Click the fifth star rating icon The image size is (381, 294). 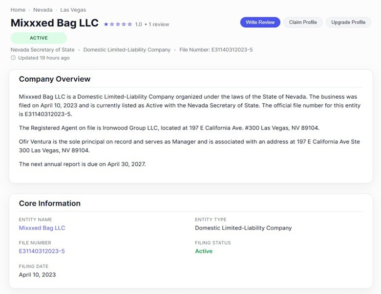pyautogui.click(x=130, y=24)
